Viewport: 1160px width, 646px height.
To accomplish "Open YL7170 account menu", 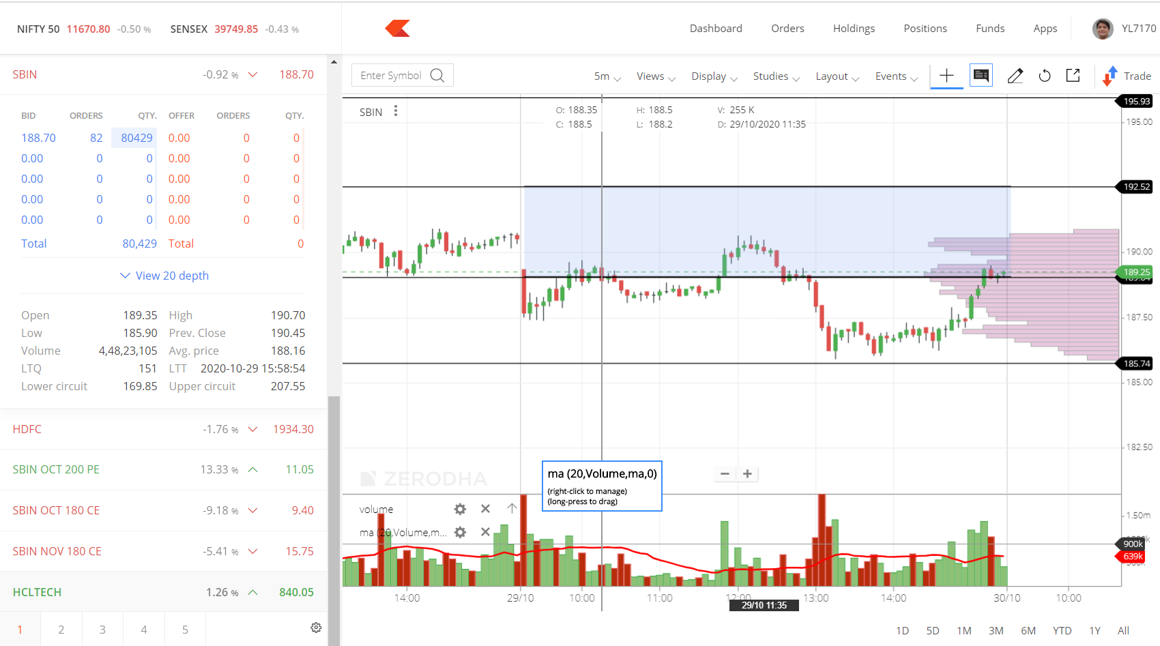I will (1138, 29).
